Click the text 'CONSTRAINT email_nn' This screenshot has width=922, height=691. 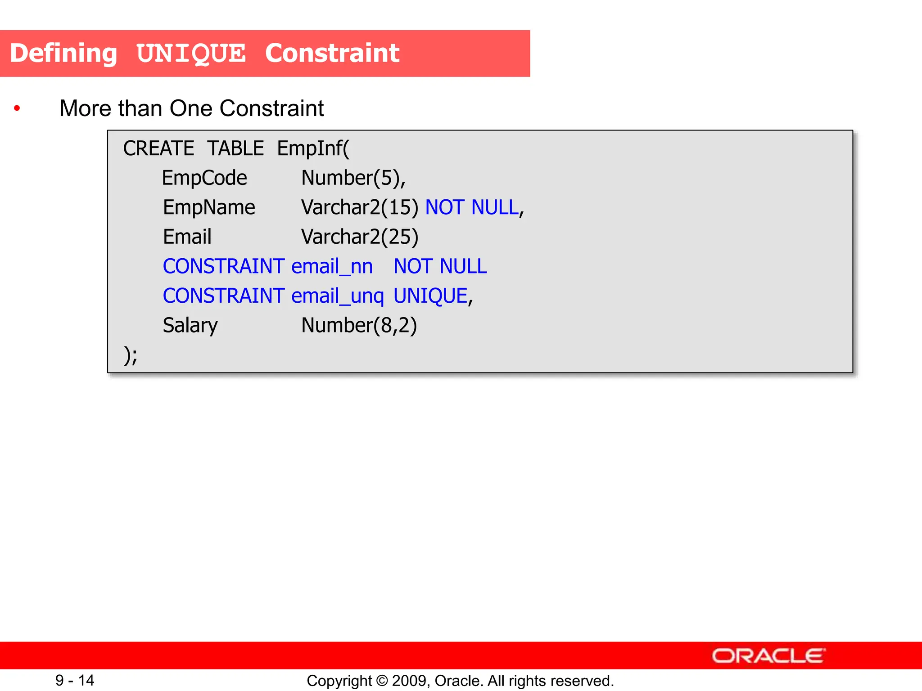268,266
